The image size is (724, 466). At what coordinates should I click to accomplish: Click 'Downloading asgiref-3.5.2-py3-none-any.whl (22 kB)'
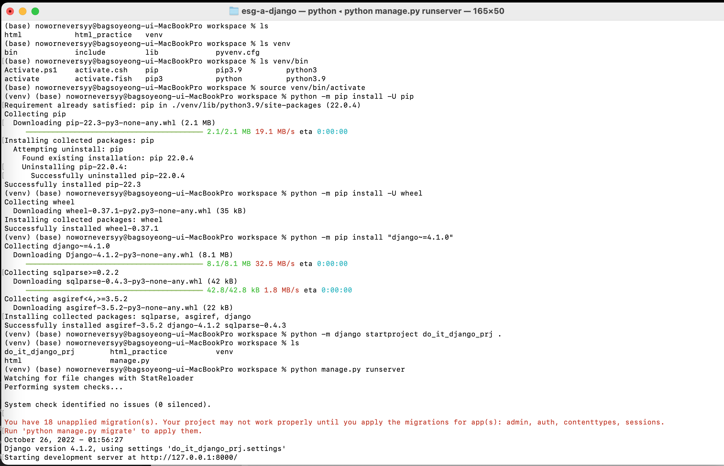[x=123, y=308]
